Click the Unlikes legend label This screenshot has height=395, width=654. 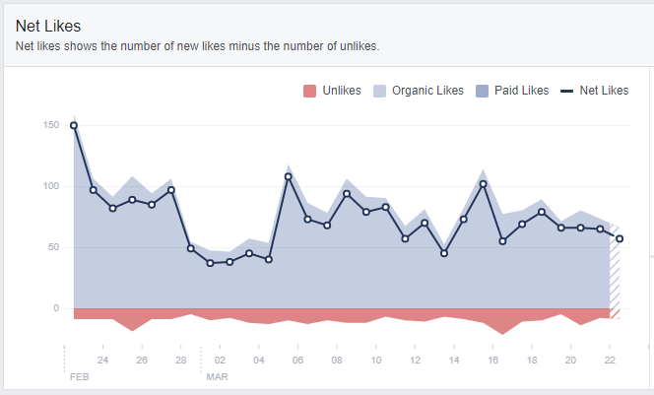click(x=342, y=91)
